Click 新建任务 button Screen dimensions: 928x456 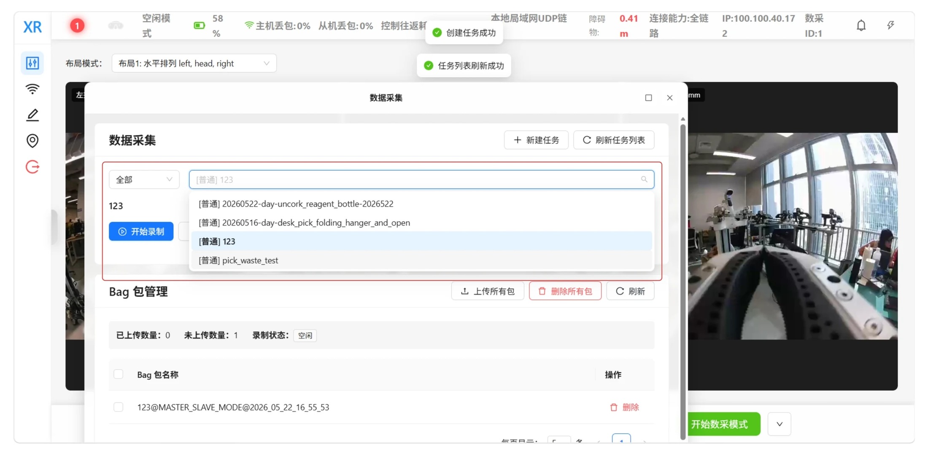[x=536, y=140]
